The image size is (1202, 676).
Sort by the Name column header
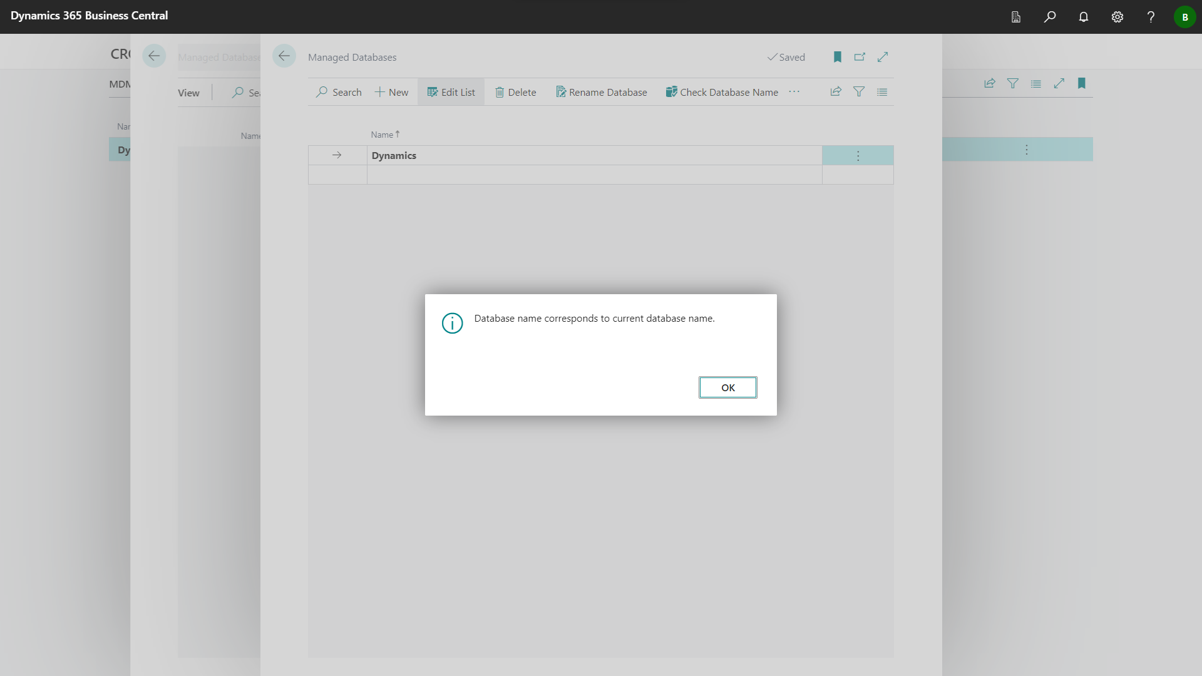pos(384,135)
